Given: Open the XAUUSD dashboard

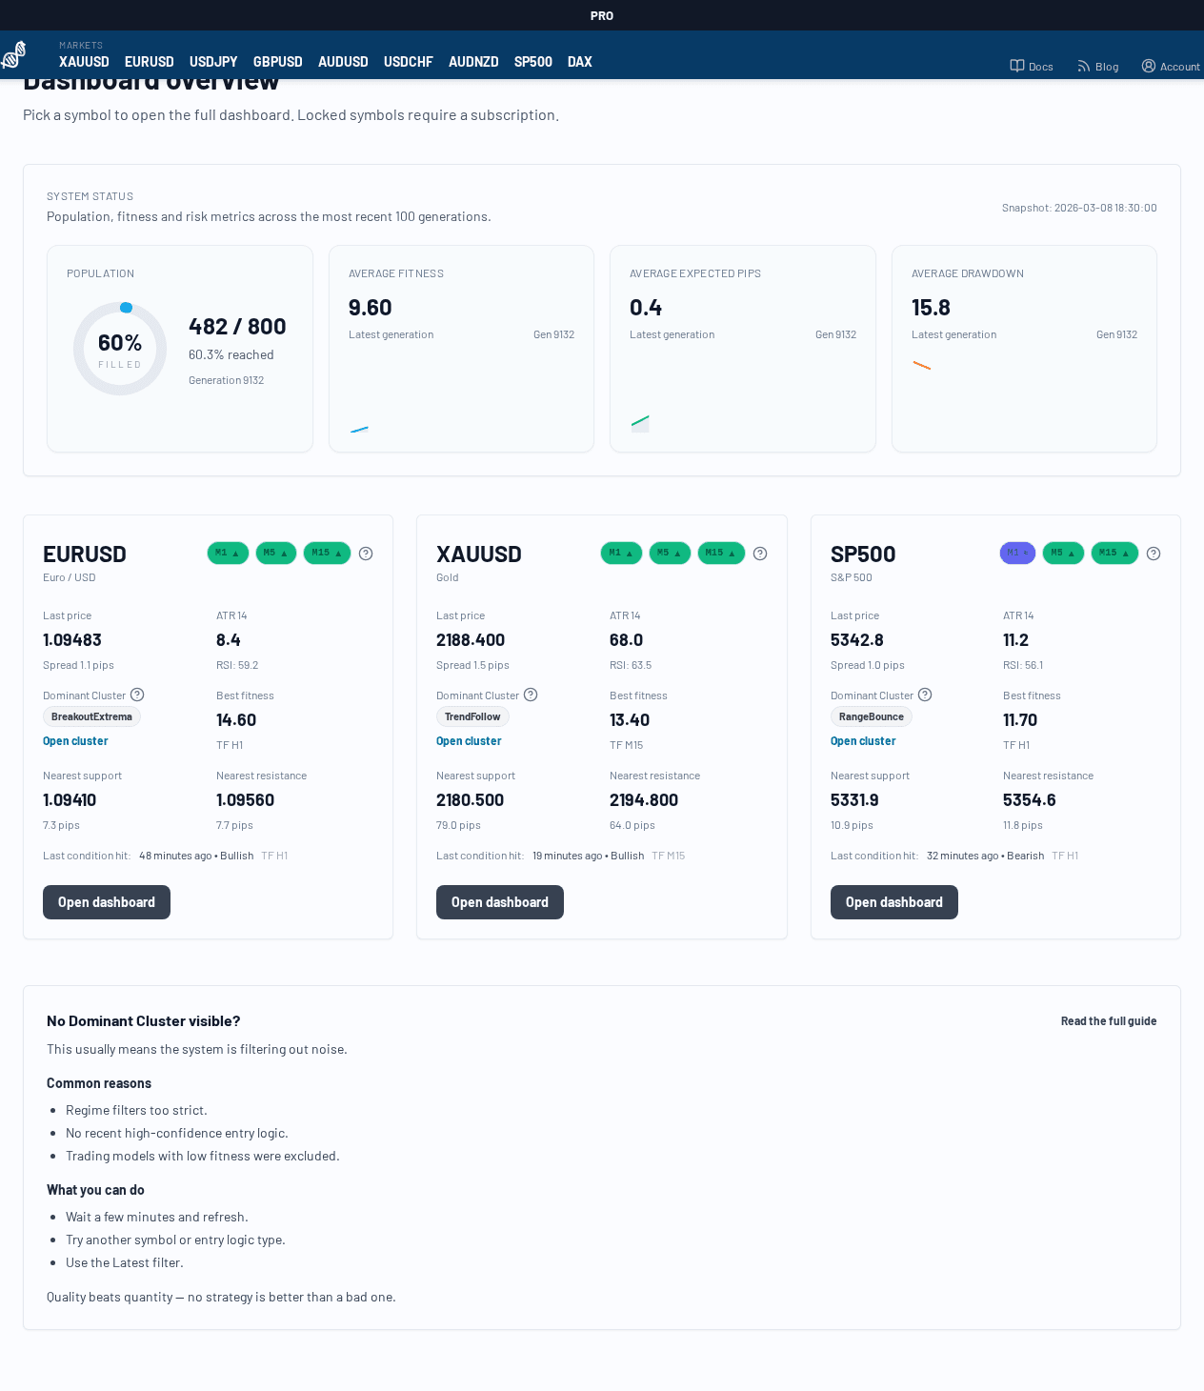Looking at the screenshot, I should (x=499, y=901).
